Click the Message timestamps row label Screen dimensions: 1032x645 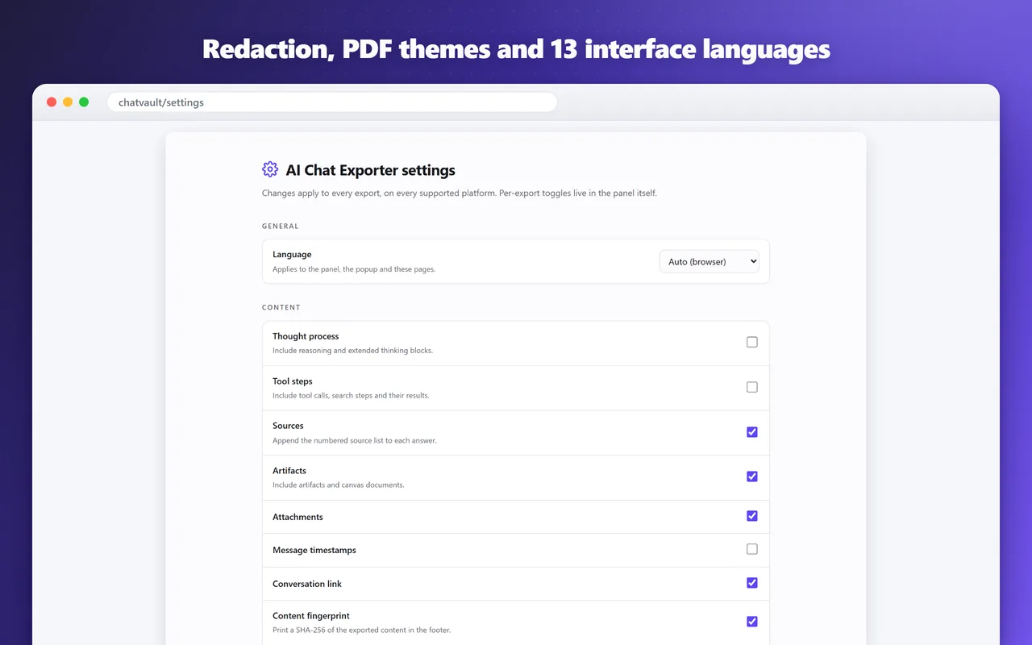point(314,550)
